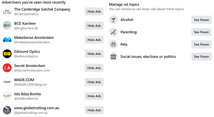Hide ads from MADE.COM
Viewport: 214px width, 117px height.
(x=94, y=82)
